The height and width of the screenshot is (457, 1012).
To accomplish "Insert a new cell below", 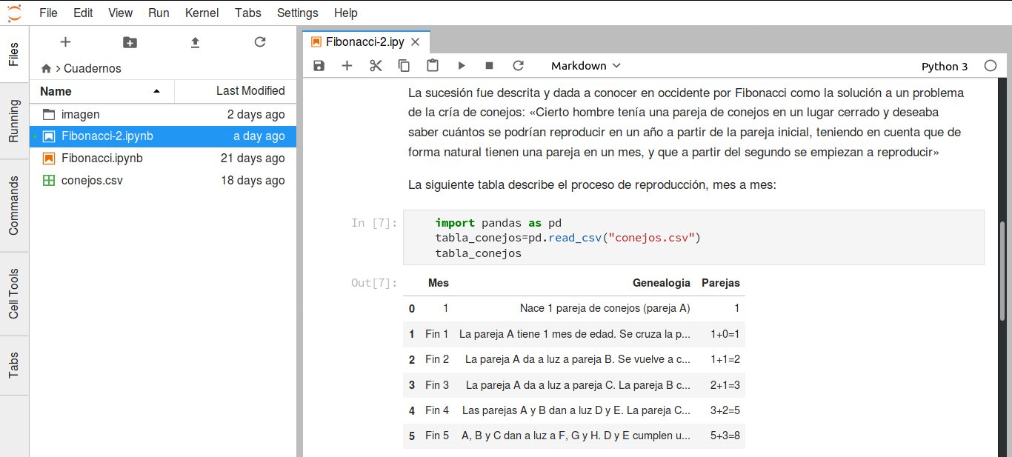I will coord(347,65).
